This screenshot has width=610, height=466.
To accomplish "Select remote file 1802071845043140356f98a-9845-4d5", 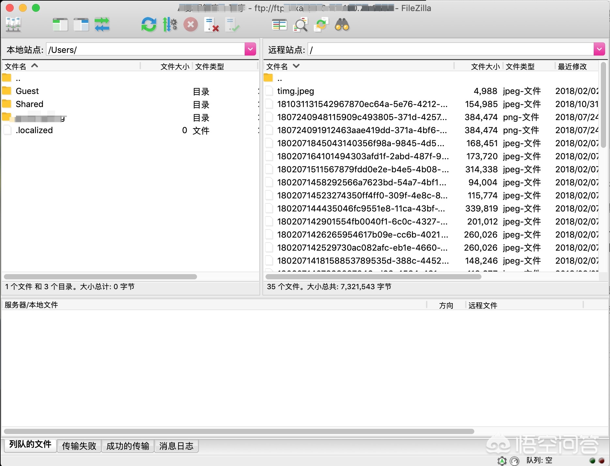I will (431, 143).
